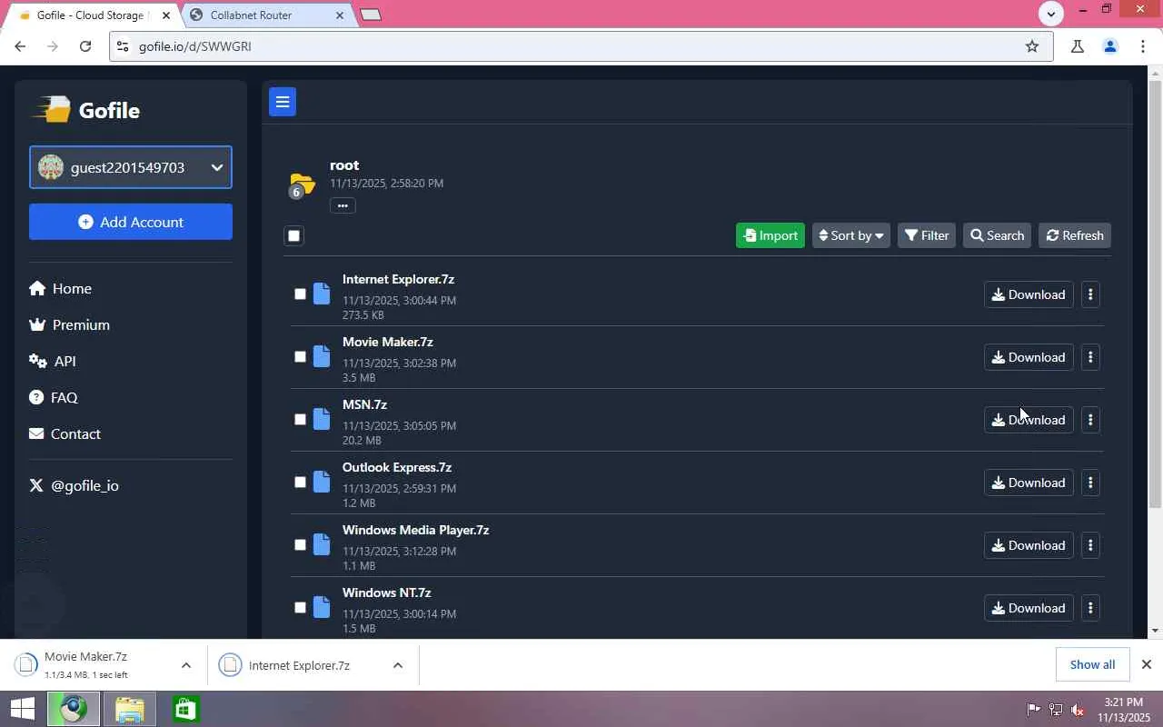Download Internet Explorer.7z
This screenshot has width=1163, height=727.
click(x=1029, y=294)
